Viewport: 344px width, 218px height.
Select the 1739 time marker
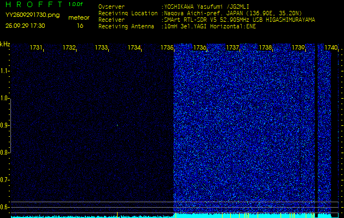[298, 47]
